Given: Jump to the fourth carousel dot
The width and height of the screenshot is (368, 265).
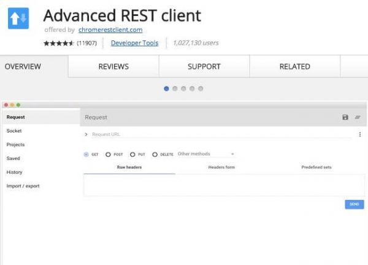Looking at the screenshot, I should click(x=192, y=89).
